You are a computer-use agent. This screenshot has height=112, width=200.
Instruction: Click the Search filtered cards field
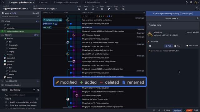23,95
